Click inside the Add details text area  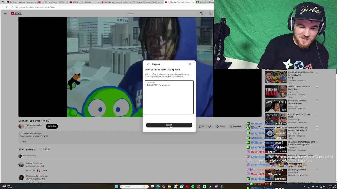169,97
